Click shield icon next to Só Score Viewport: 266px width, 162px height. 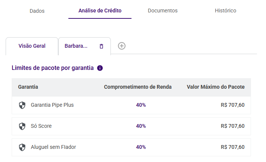[22, 126]
